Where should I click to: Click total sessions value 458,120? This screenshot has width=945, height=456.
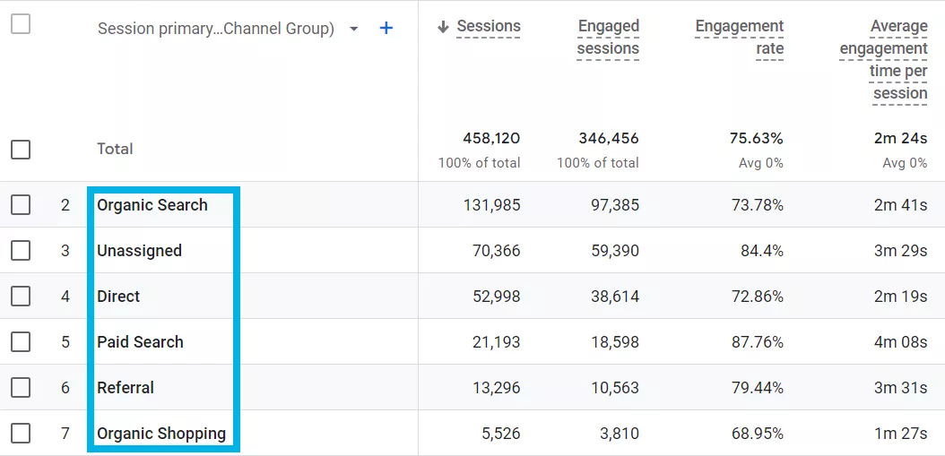click(x=491, y=139)
